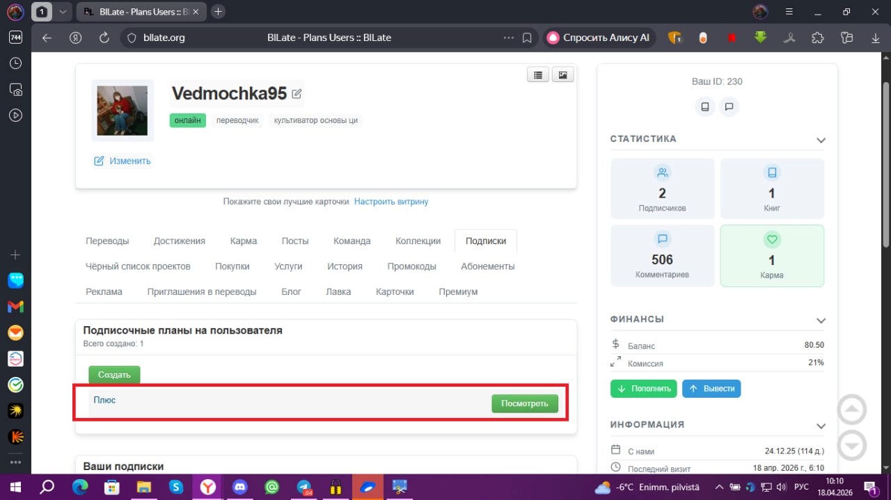Screen dimensions: 891x500
Task: Open Discord from the Windows taskbar
Action: [x=240, y=487]
